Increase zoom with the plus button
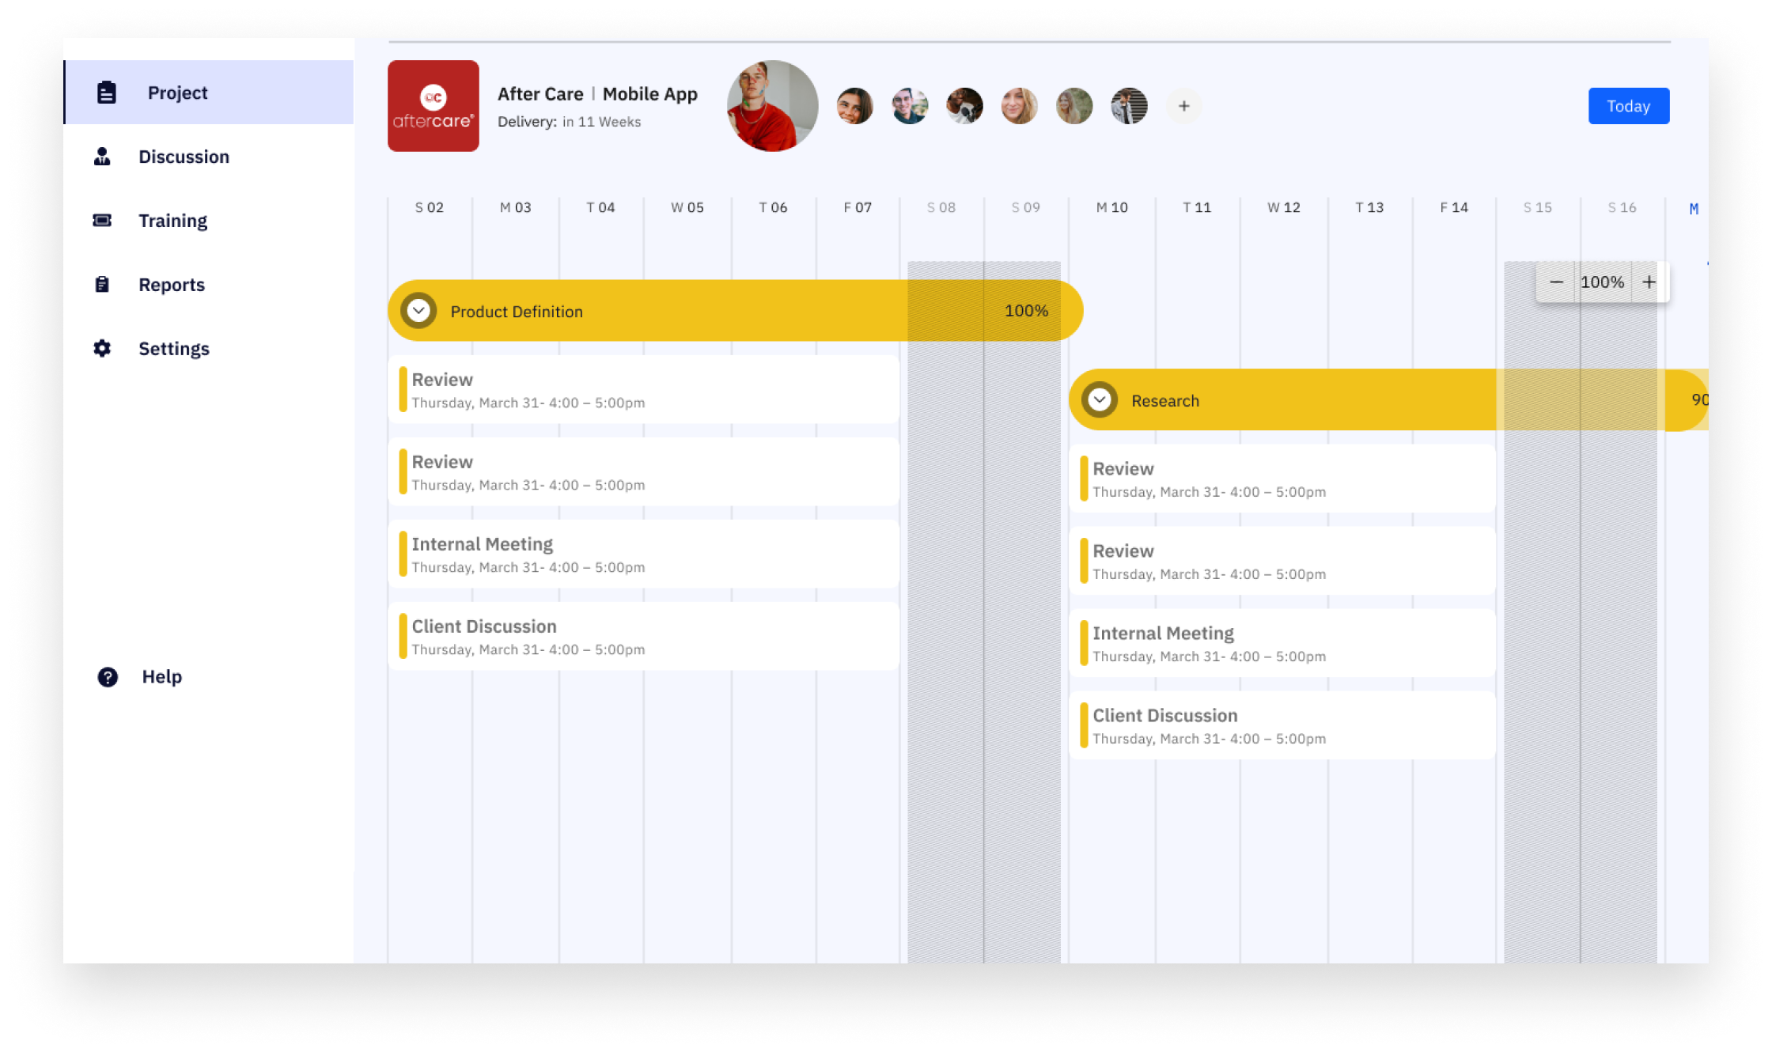Screen dimensions: 1772x1052 click(x=1649, y=282)
